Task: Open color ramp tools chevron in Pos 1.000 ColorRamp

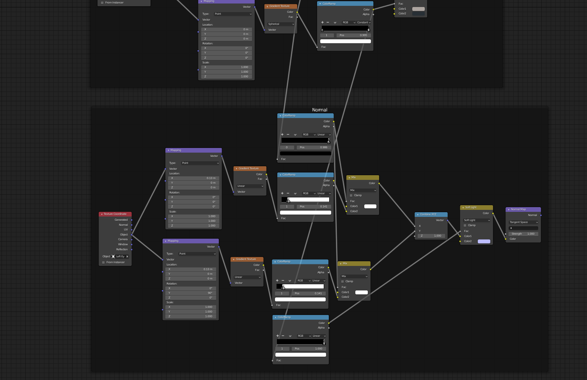Action: [x=290, y=336]
